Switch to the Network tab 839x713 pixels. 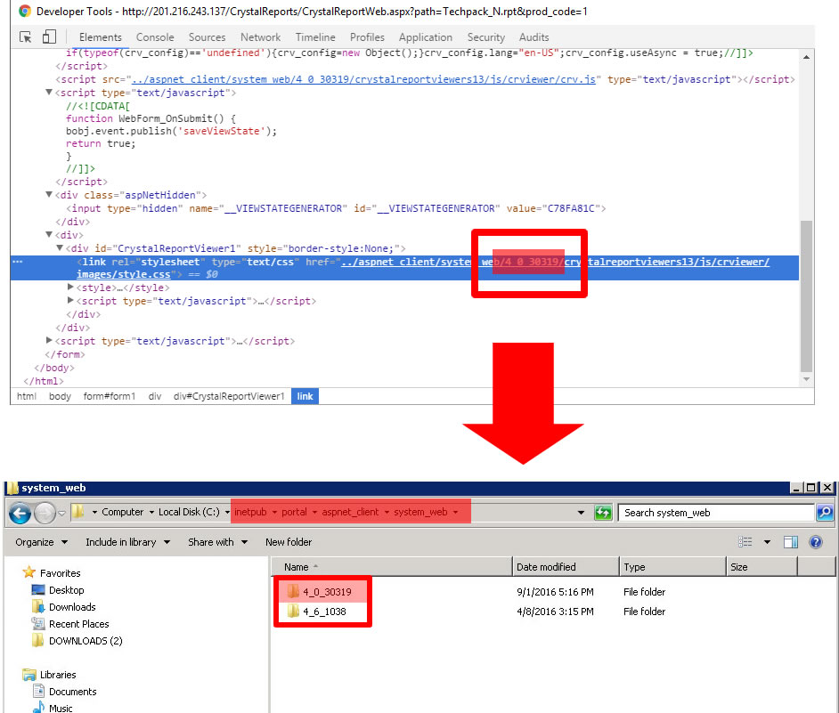(x=260, y=37)
